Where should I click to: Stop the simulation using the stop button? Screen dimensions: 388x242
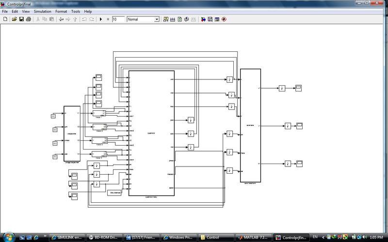pos(108,19)
